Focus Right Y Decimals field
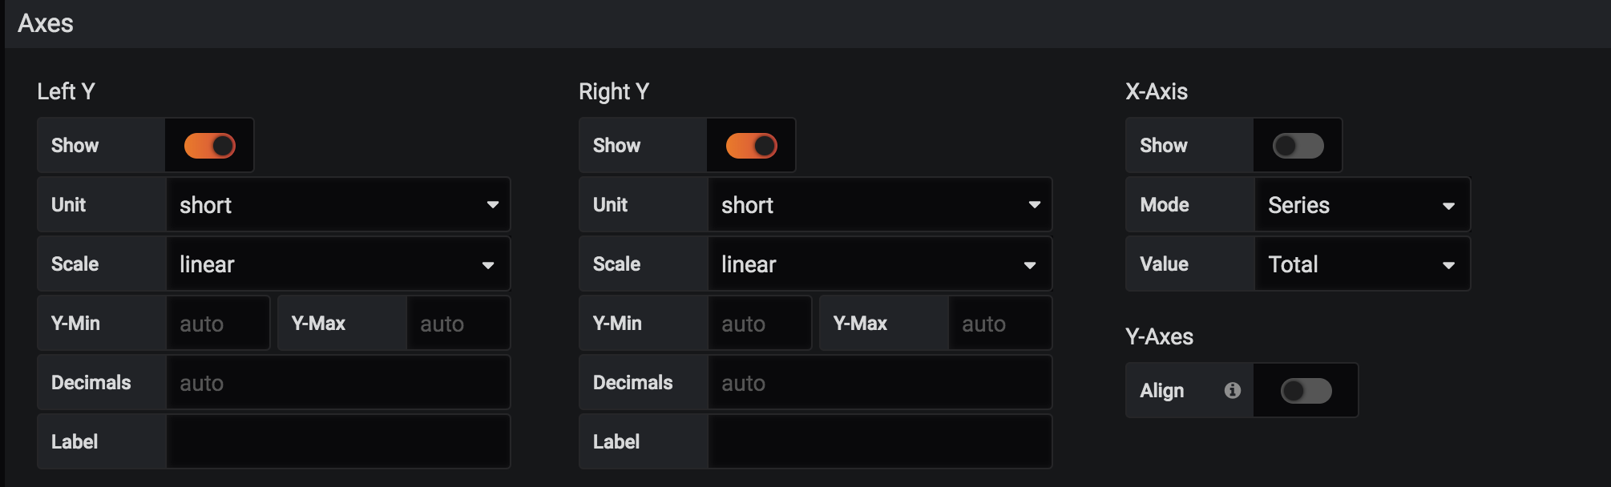The width and height of the screenshot is (1611, 487). tap(879, 383)
